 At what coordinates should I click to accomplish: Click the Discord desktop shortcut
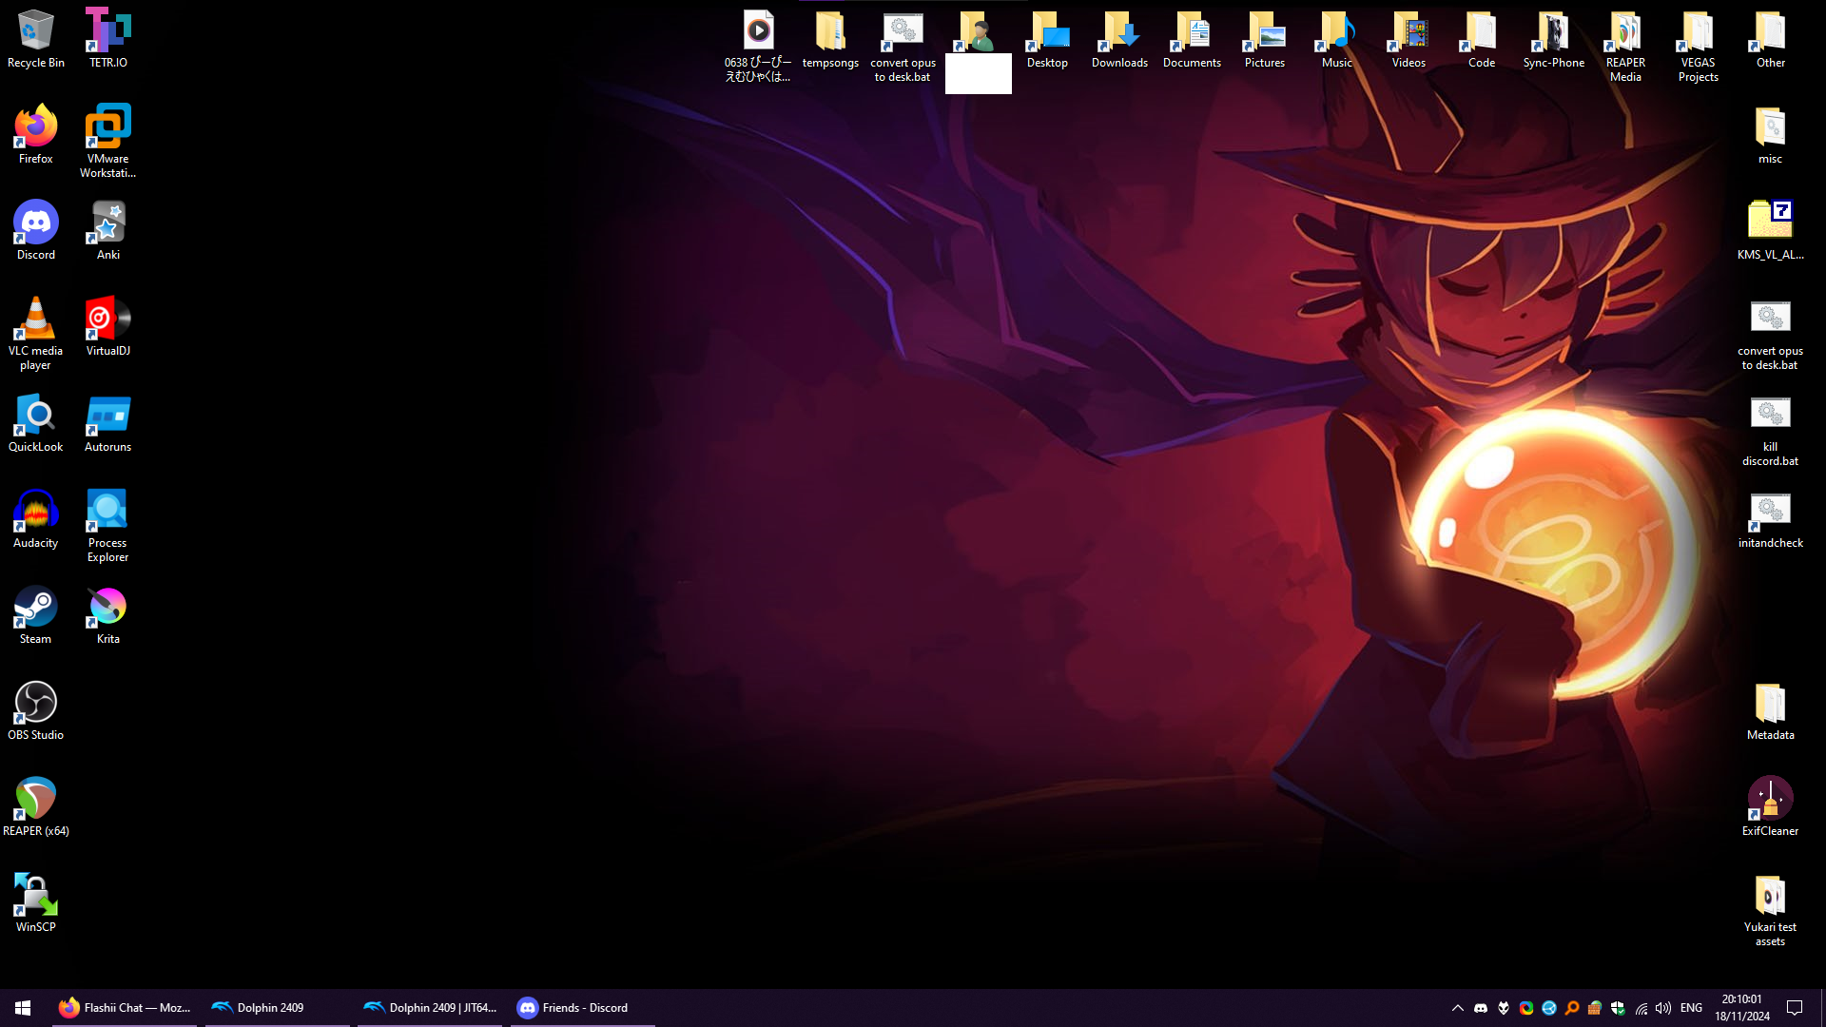[x=36, y=231]
